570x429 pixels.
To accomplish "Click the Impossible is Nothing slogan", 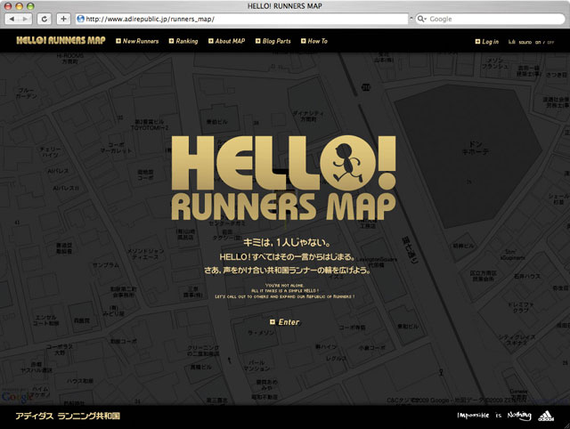I will [494, 415].
